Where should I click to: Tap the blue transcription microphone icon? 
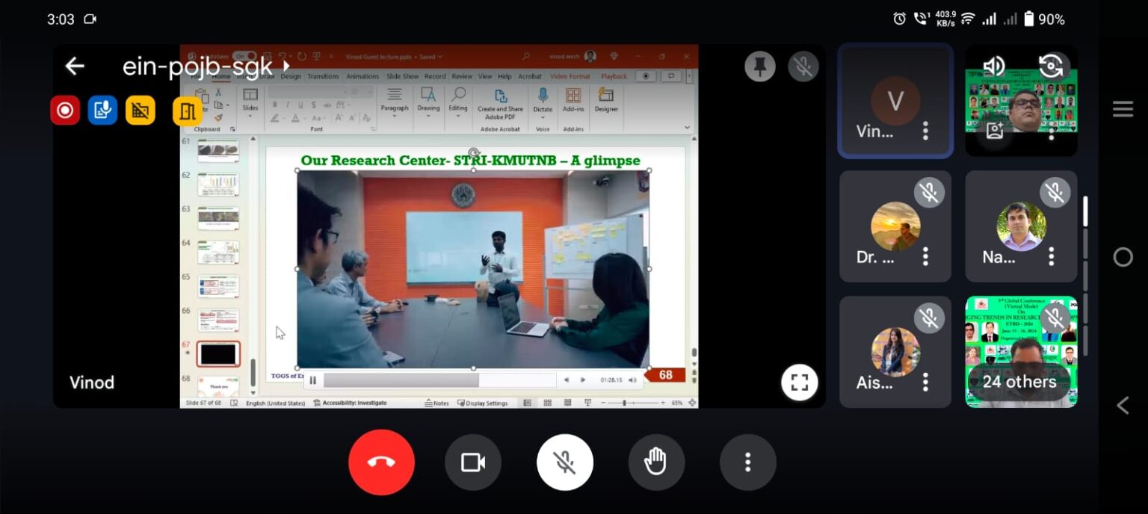click(102, 111)
